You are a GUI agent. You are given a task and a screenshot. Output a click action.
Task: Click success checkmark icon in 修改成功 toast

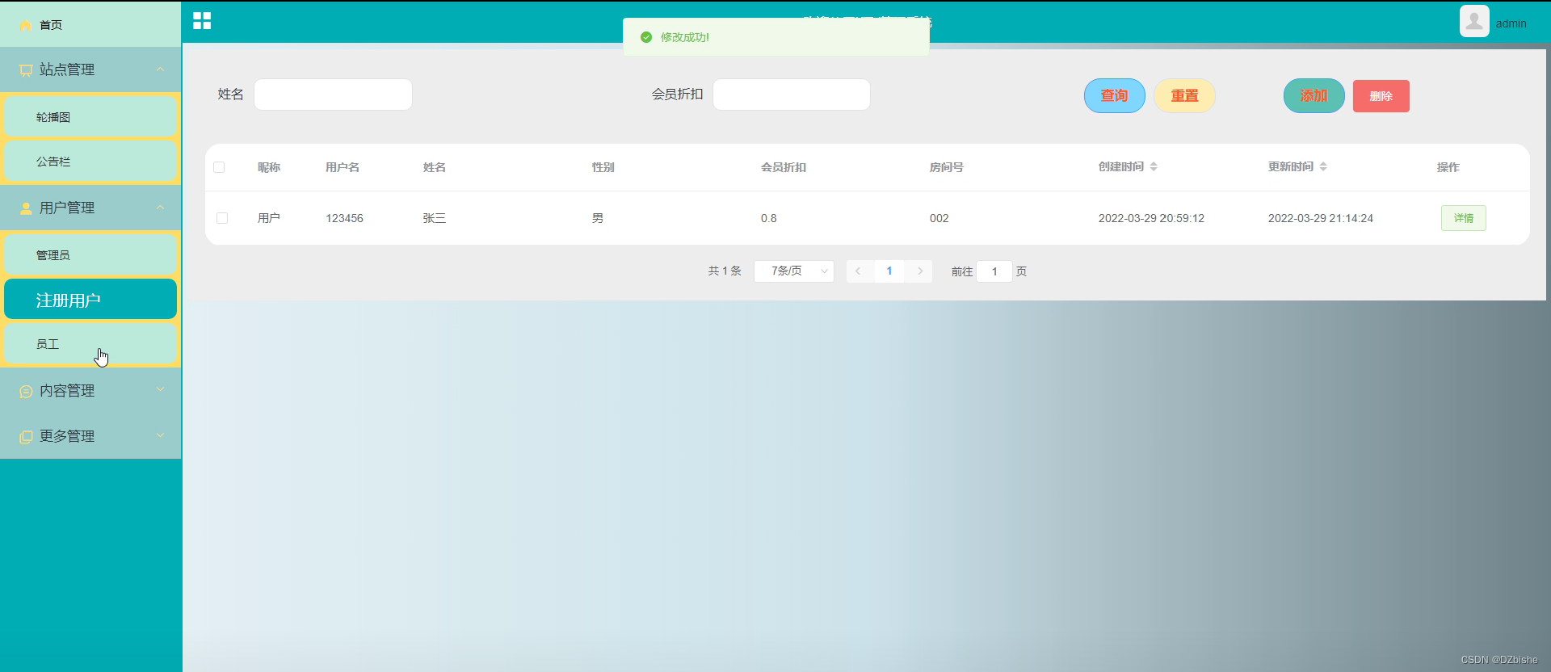click(x=646, y=37)
